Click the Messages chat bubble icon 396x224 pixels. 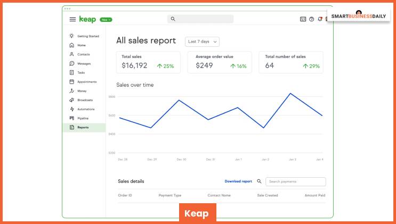[72, 63]
